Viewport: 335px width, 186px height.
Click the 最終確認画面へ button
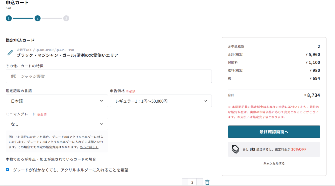coord(274,132)
